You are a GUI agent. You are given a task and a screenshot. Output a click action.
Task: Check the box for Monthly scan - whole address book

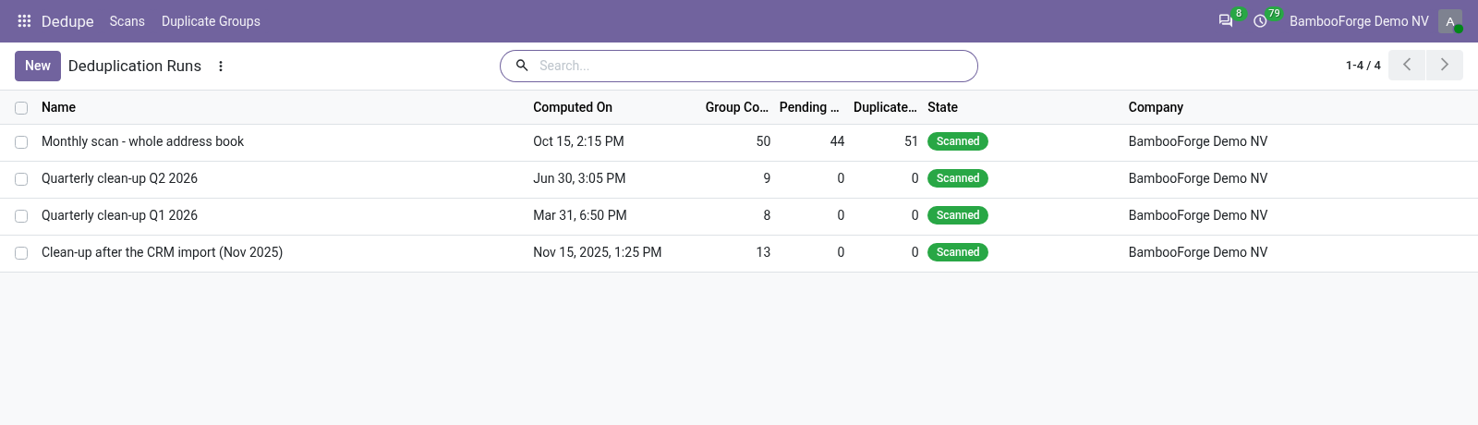[x=21, y=142]
